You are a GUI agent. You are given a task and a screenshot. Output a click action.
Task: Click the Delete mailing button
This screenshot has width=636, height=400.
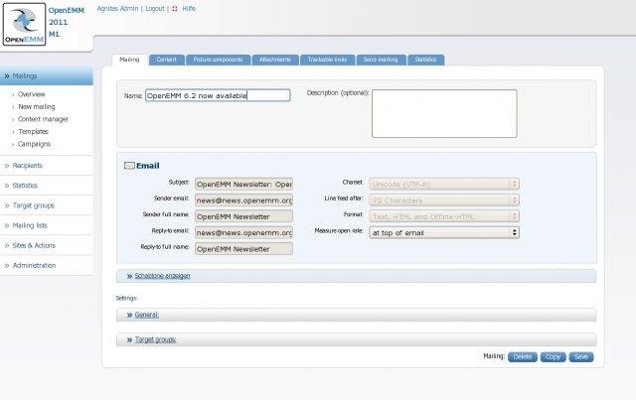[523, 357]
